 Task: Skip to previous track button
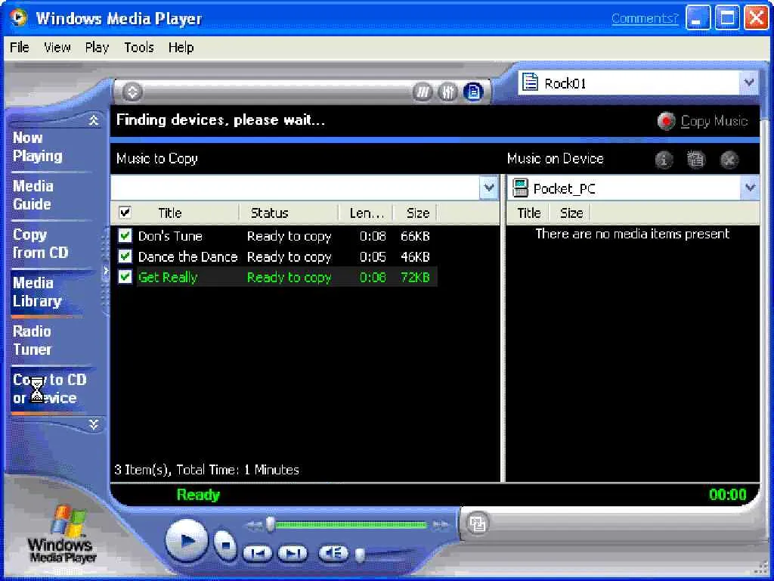pyautogui.click(x=257, y=553)
